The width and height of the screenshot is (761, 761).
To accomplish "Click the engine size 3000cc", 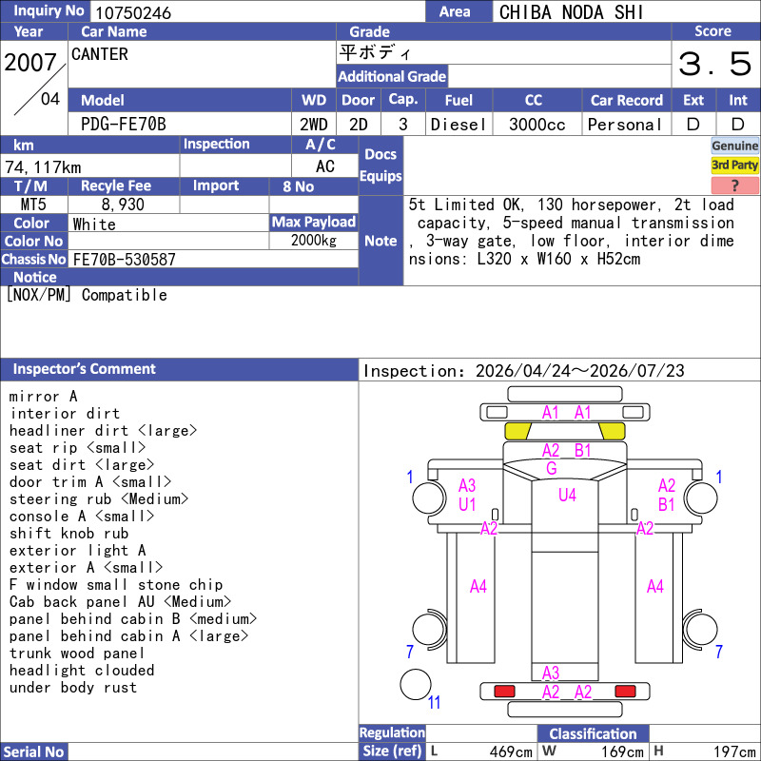I will click(x=537, y=125).
